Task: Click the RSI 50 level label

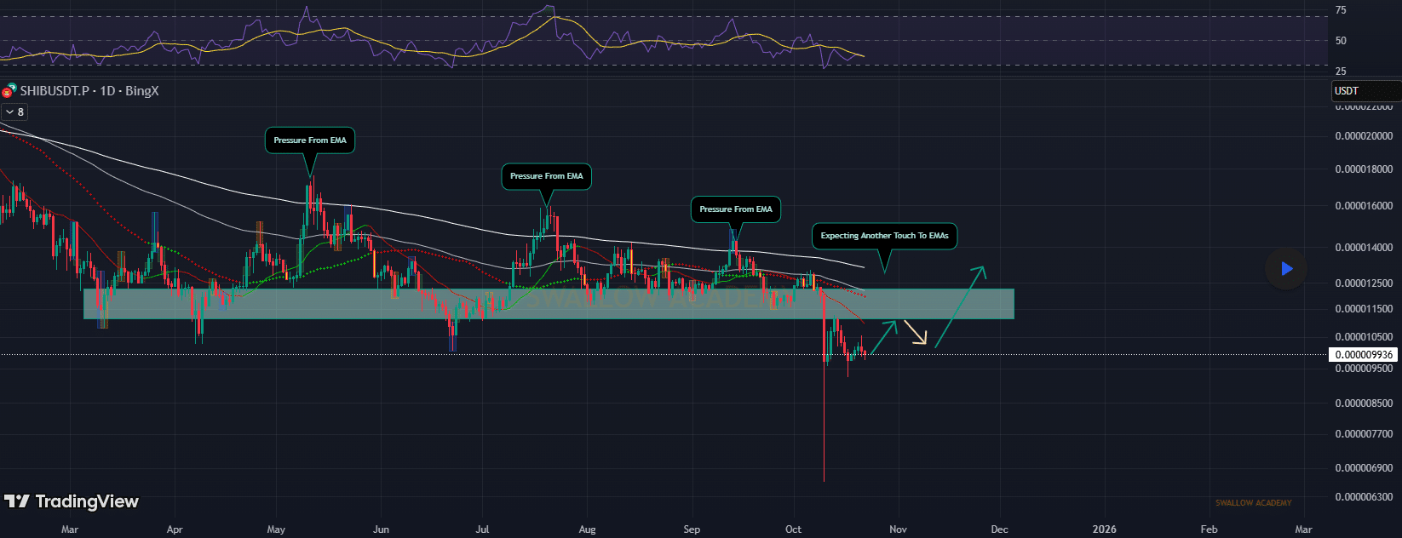Action: coord(1341,41)
